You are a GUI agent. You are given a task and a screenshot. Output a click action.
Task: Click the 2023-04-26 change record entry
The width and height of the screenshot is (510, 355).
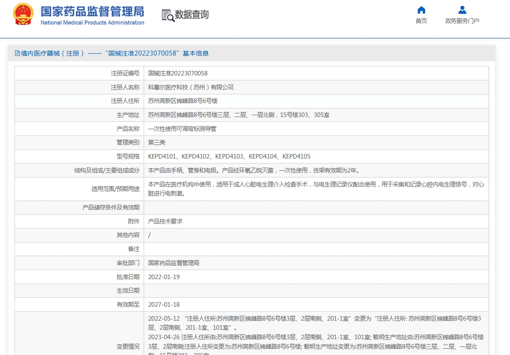click(x=316, y=344)
